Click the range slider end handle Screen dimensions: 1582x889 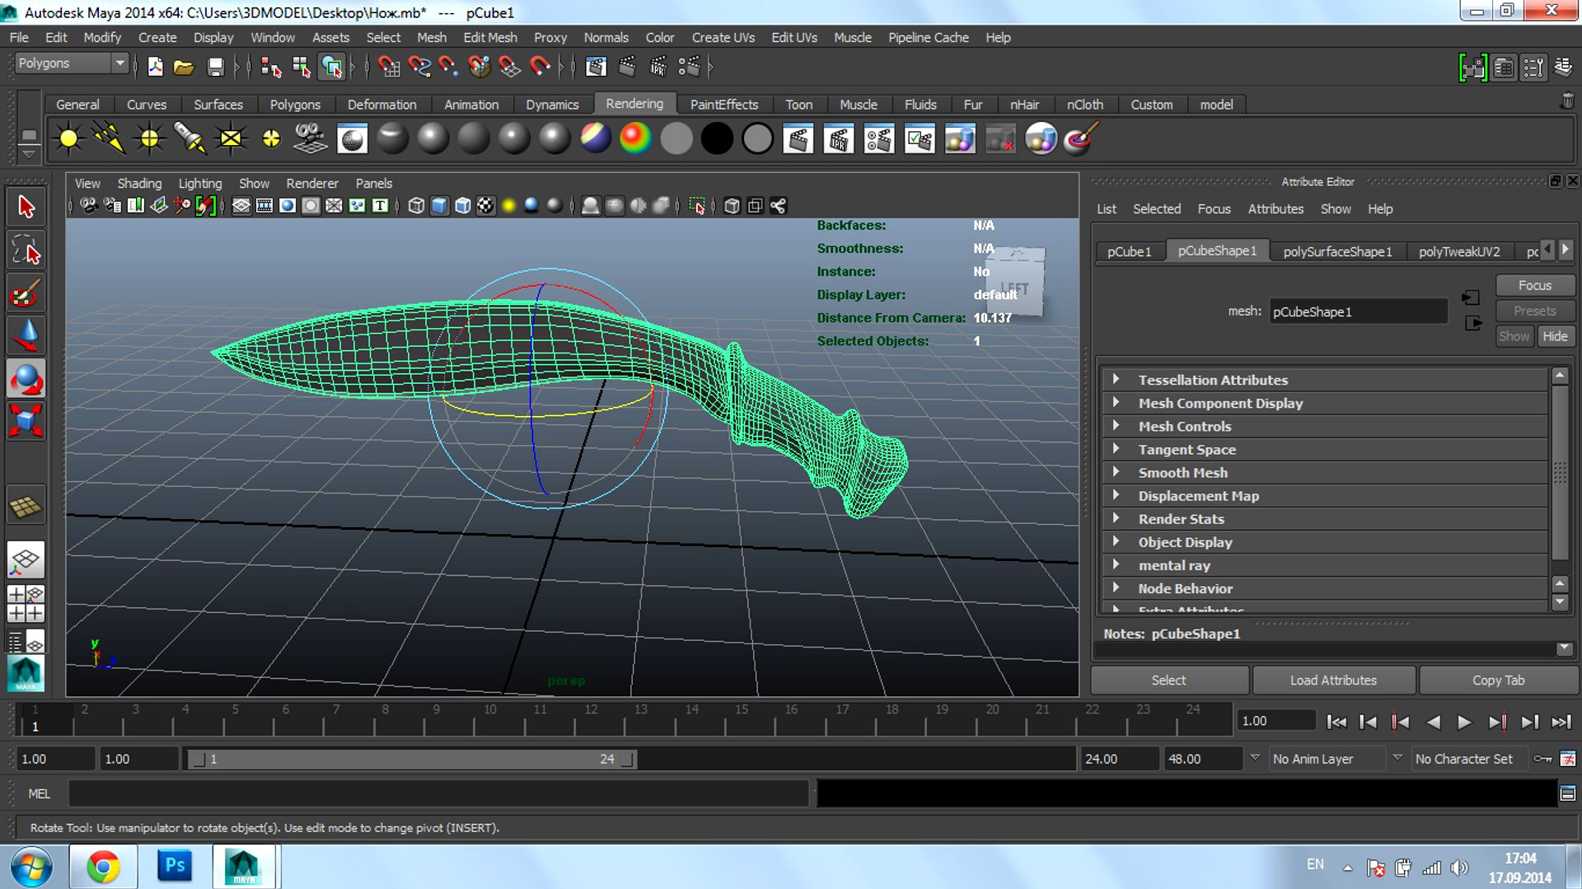628,759
